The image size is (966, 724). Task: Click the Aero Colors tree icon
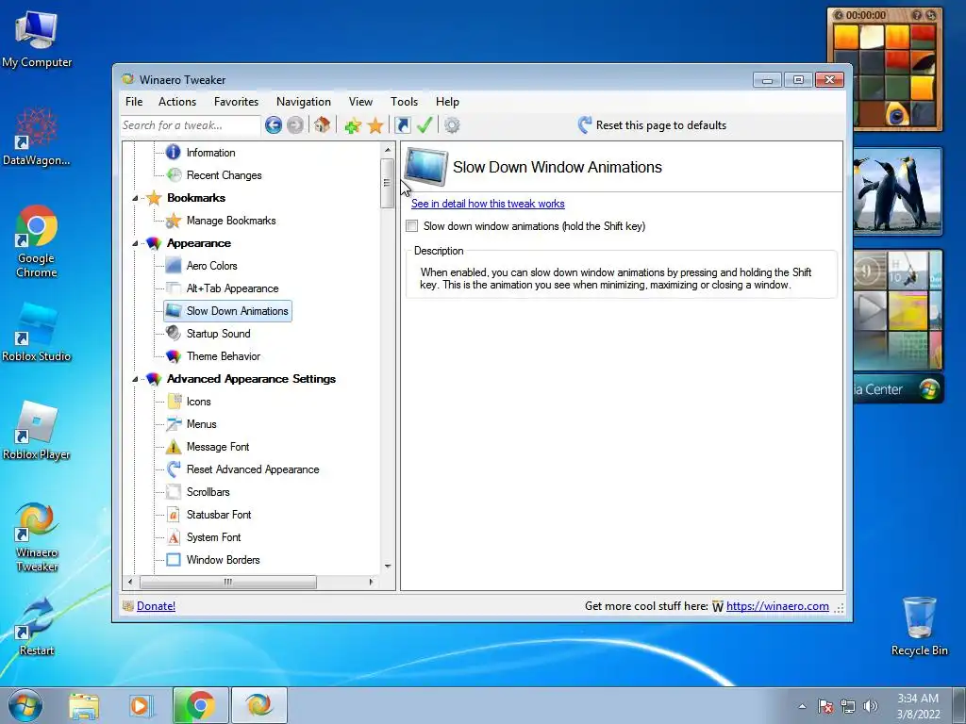[174, 265]
